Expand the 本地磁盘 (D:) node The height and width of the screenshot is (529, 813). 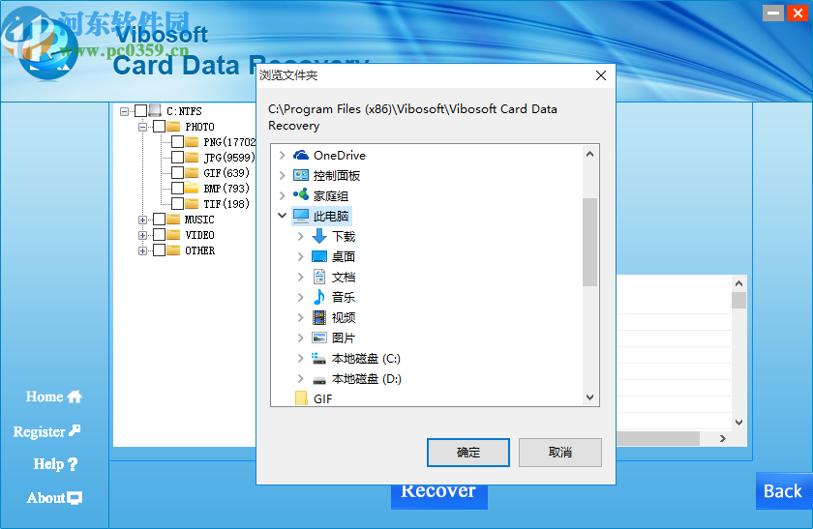pos(301,378)
